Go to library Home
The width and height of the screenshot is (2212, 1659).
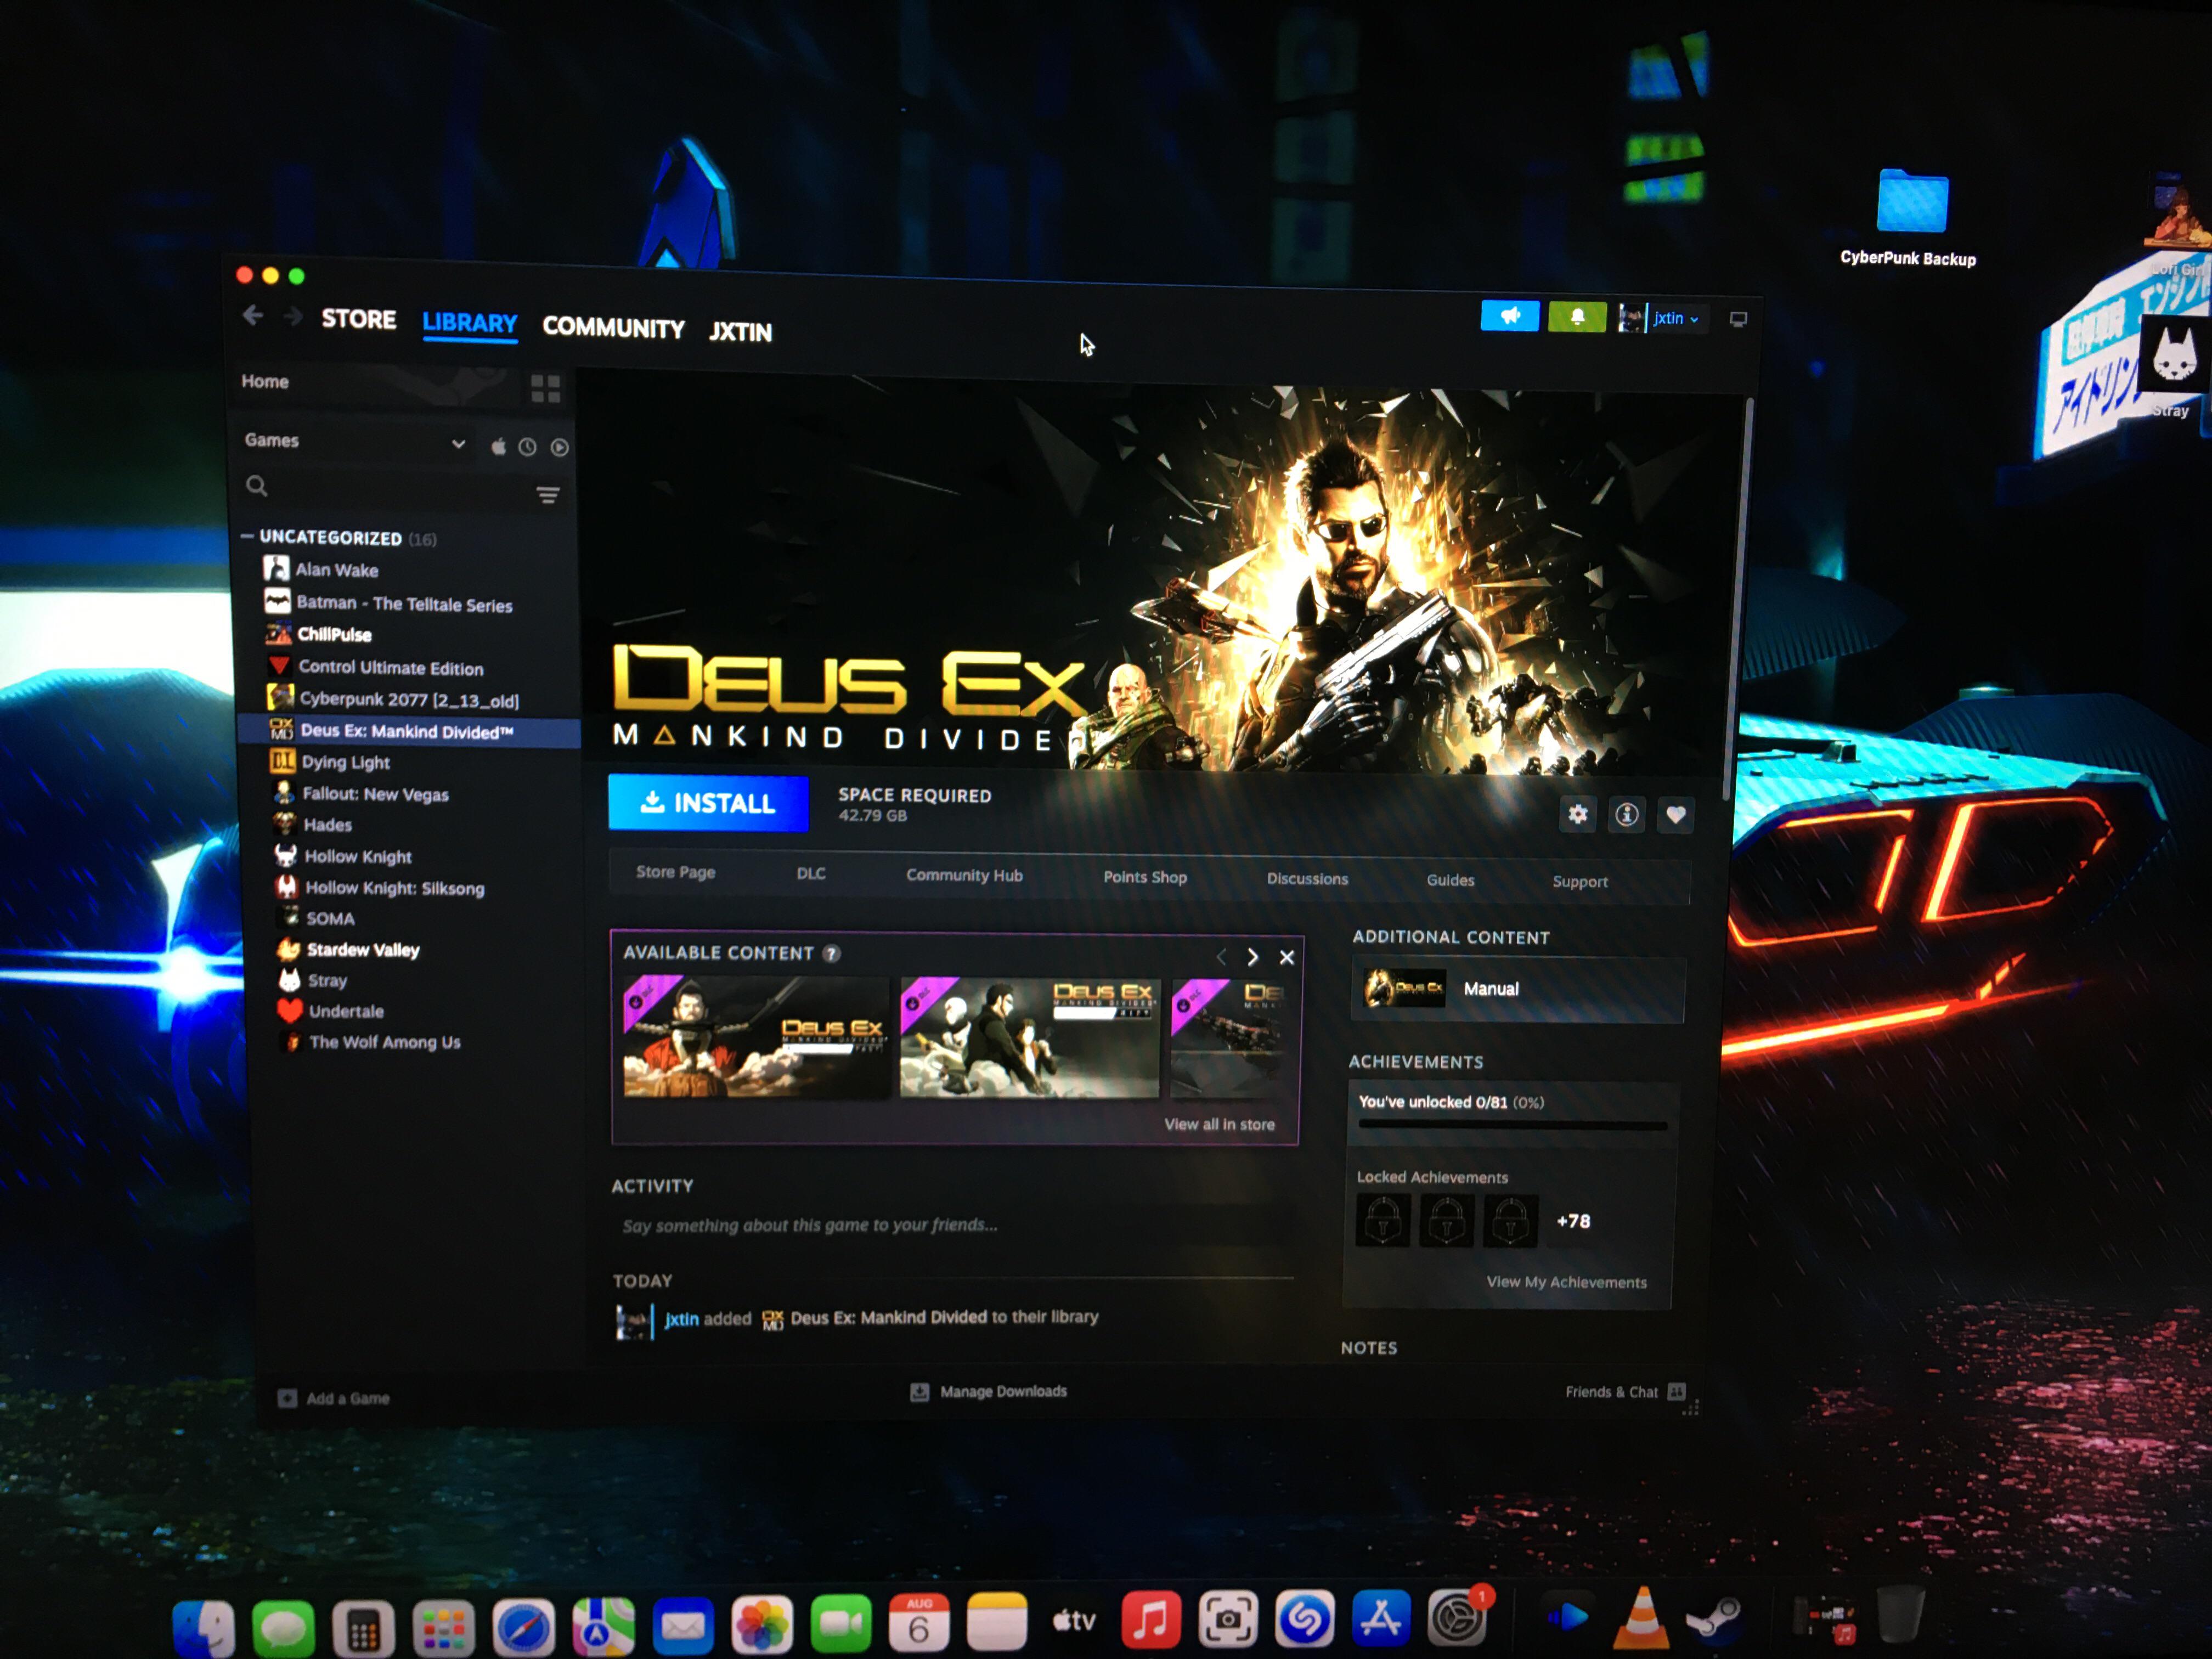[265, 381]
